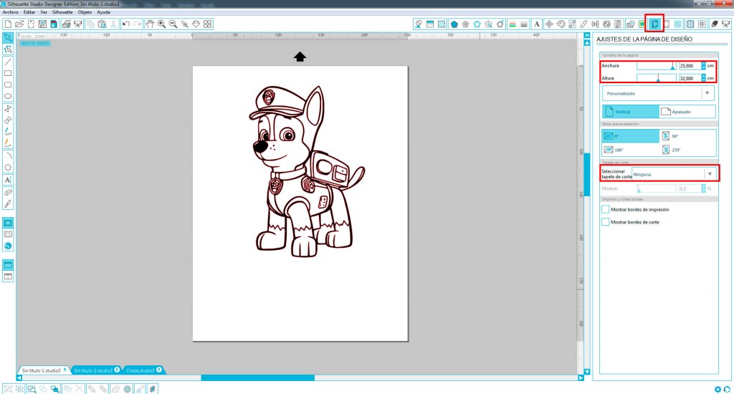Collapse the right side panel with double arrows

(x=587, y=35)
